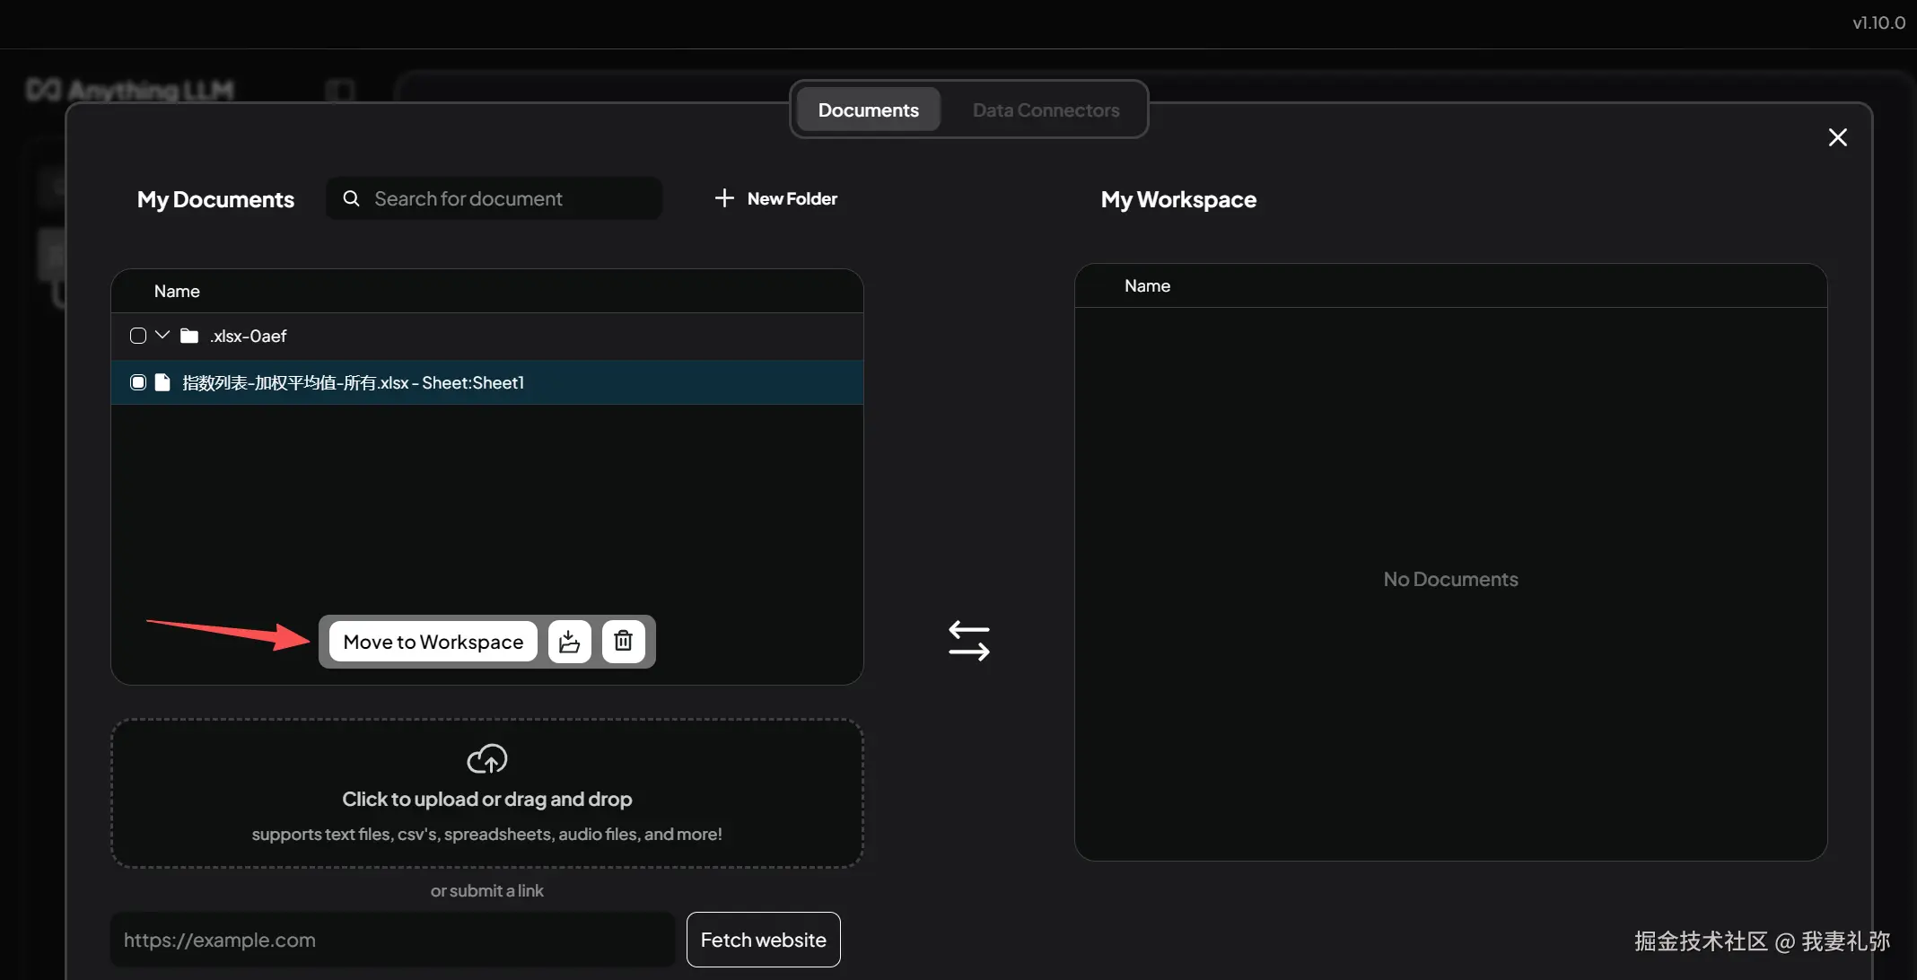
Task: Toggle checkbox for .xlsx-0aef folder
Action: (x=138, y=336)
